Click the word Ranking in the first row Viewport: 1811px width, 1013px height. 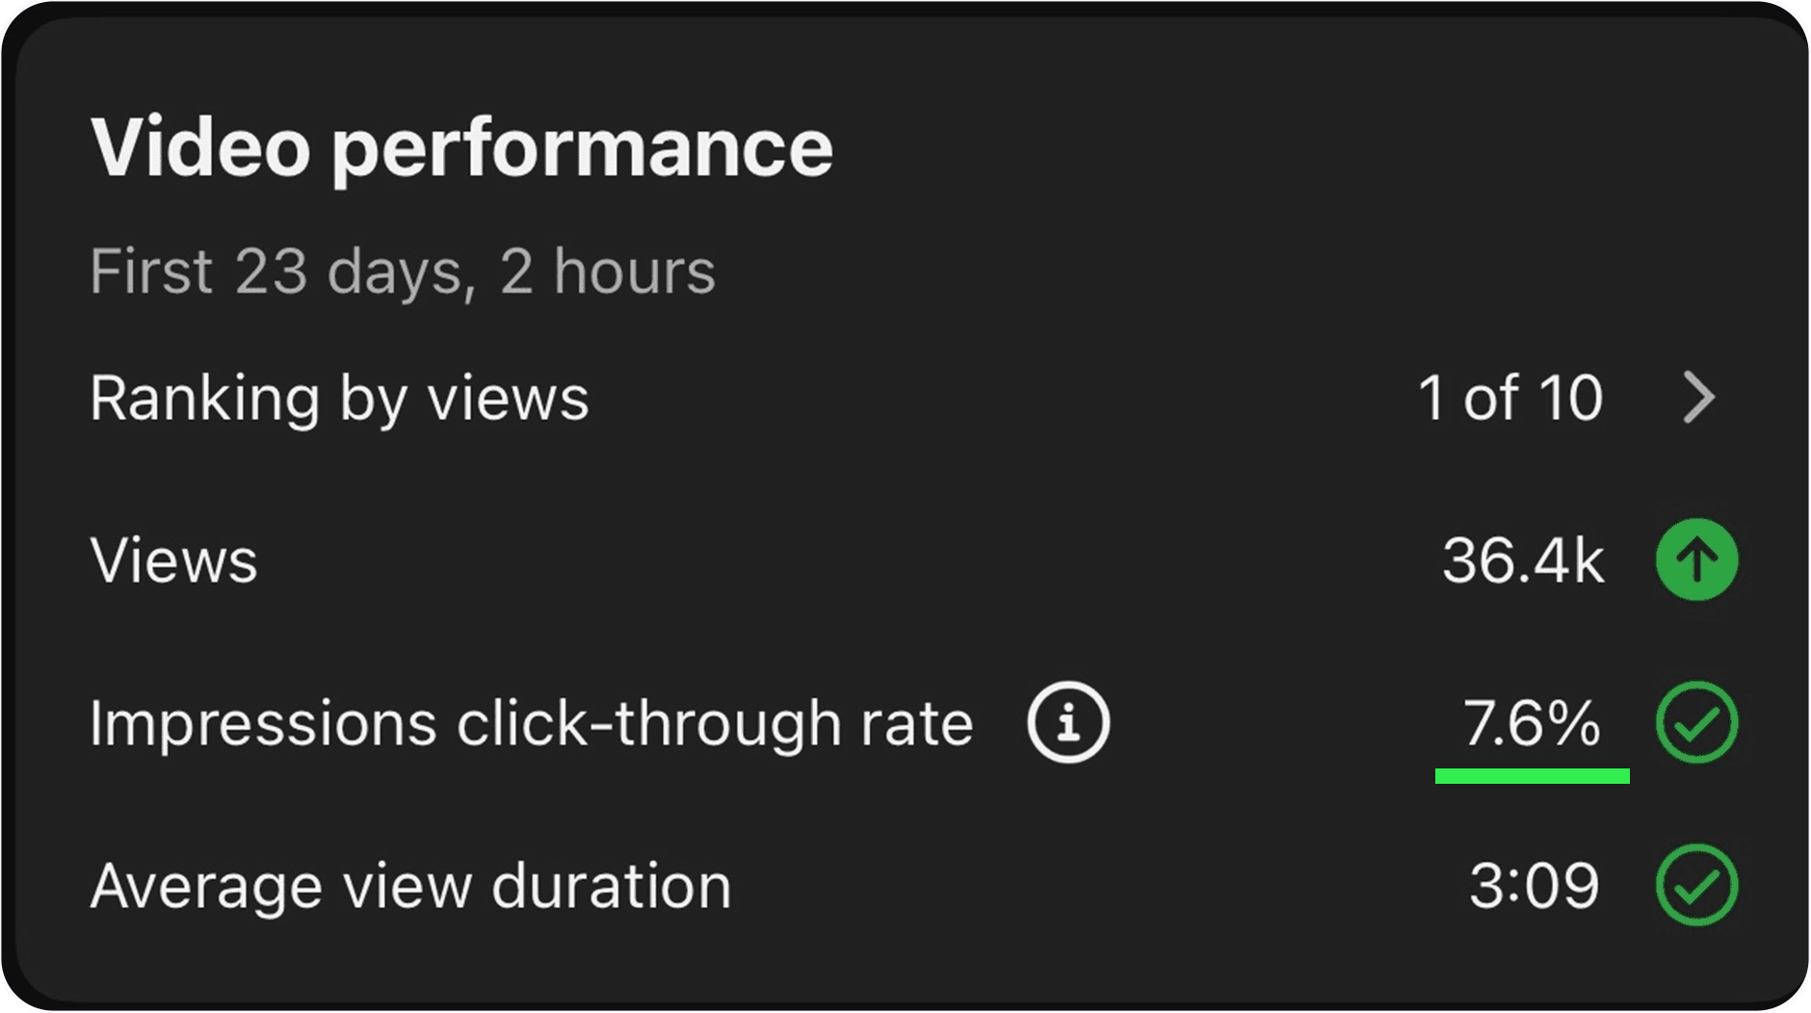click(x=205, y=400)
